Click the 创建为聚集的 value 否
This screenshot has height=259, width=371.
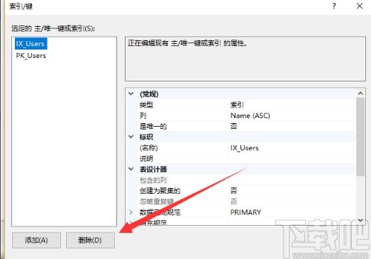(x=234, y=190)
